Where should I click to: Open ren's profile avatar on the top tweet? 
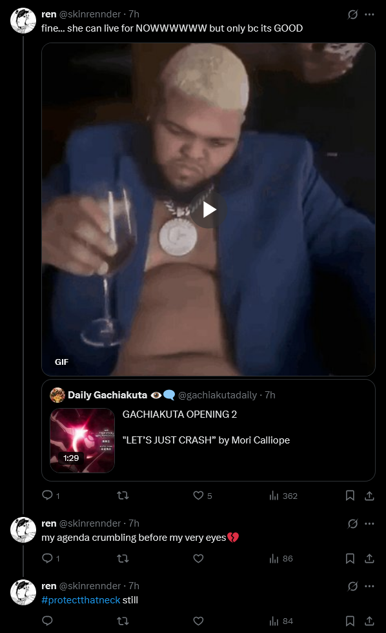[x=23, y=20]
